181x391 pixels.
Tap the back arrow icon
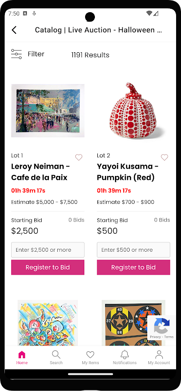point(14,30)
